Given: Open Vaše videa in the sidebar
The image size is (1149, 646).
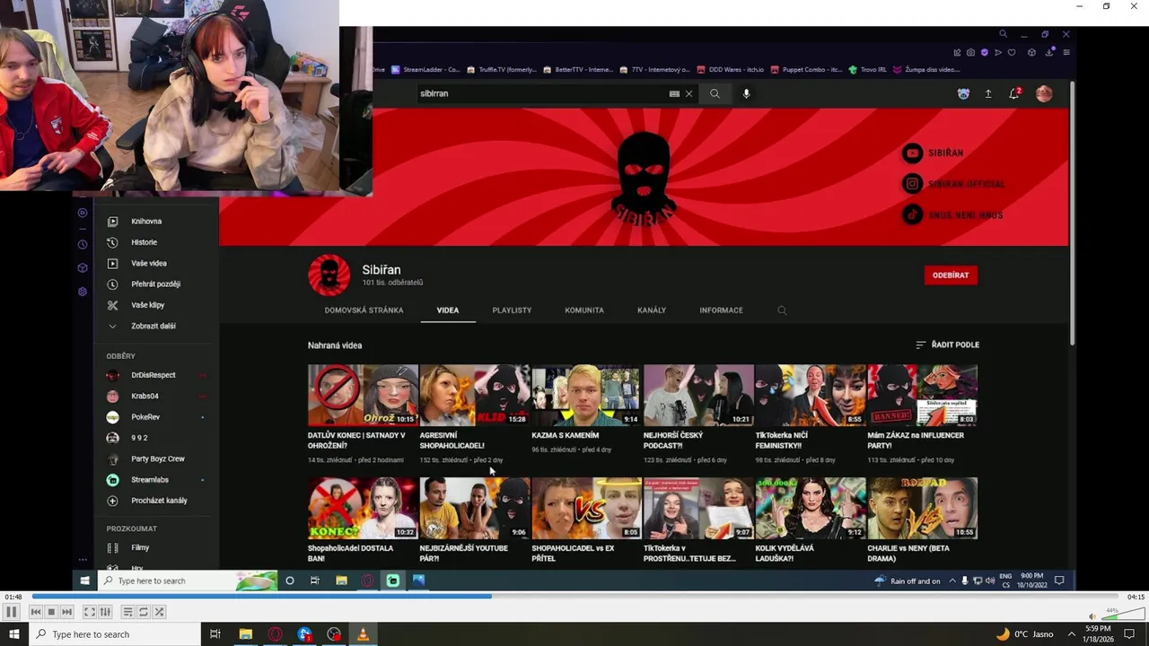Looking at the screenshot, I should pos(149,263).
